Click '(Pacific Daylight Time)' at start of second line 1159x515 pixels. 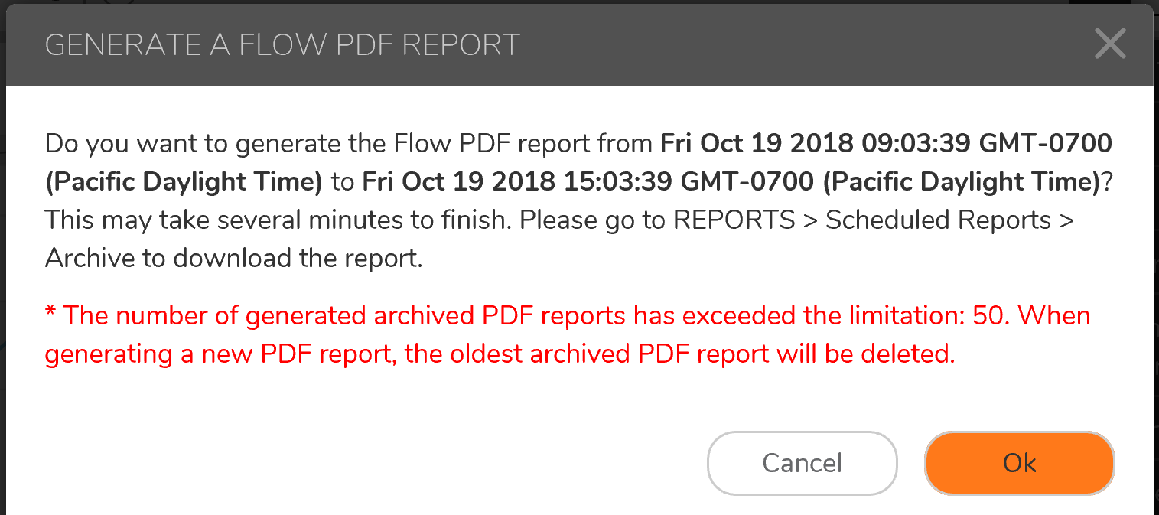pos(184,181)
